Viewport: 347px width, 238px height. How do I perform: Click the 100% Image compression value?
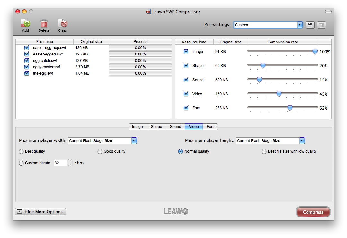(x=325, y=52)
